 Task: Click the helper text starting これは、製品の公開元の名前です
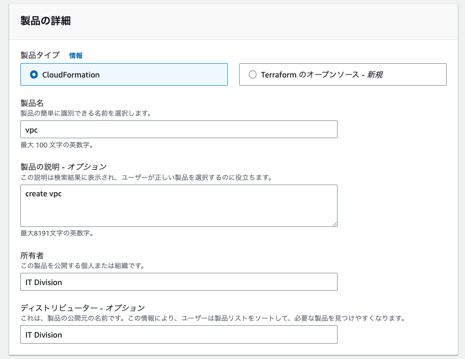coord(213,318)
